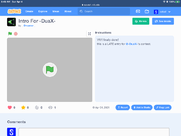The image size is (181, 136).
Task: Open the project author's avatar thumbnail
Action: point(11,22)
